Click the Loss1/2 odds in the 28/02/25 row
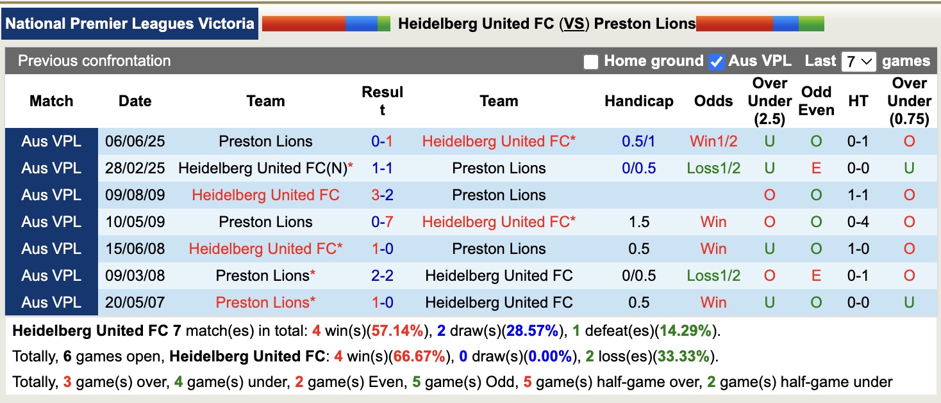 coord(713,168)
